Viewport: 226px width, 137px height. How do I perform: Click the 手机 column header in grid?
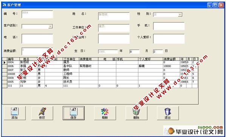tap(127, 59)
